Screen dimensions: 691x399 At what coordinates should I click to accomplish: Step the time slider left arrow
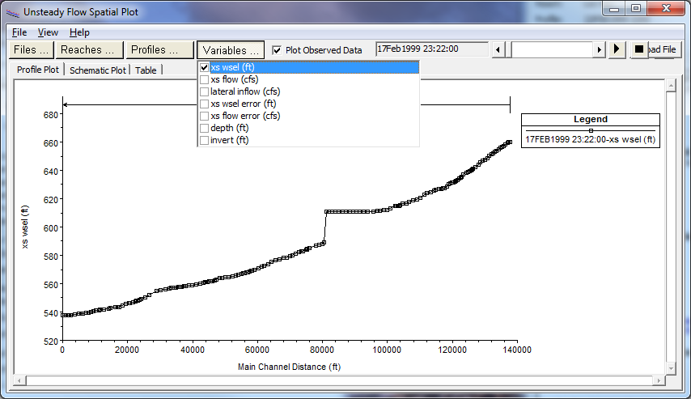(x=498, y=49)
